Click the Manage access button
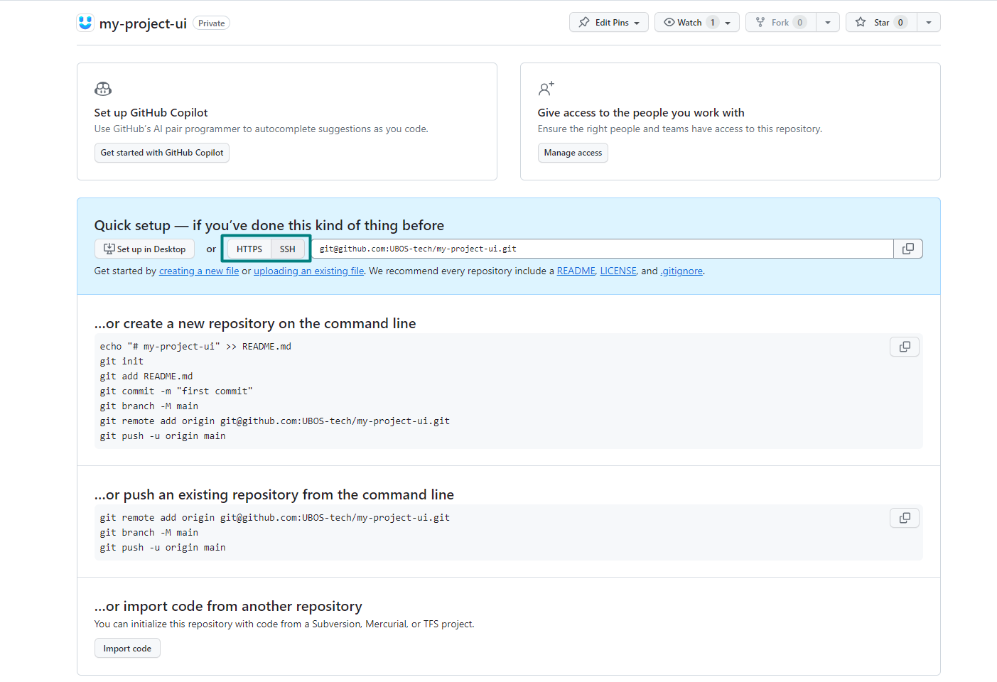 pyautogui.click(x=573, y=153)
